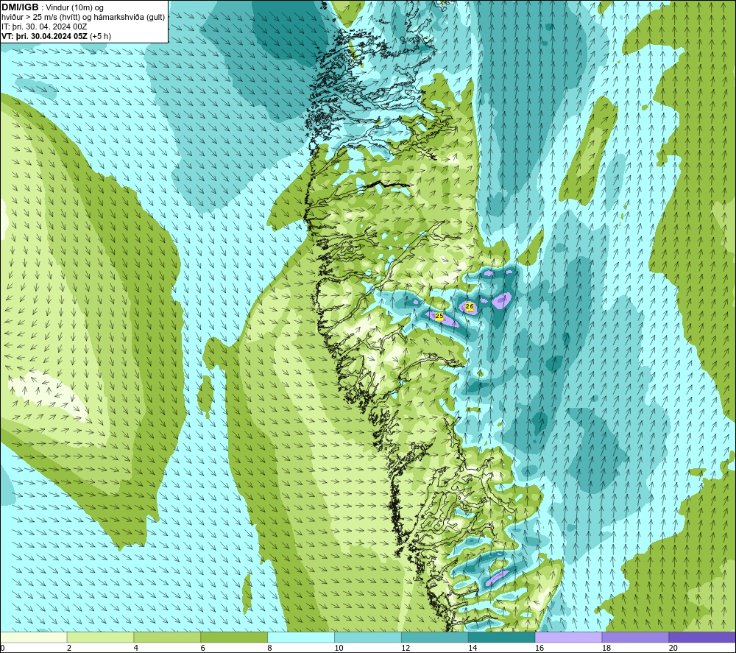Click the yellow gust label 26
Image resolution: width=736 pixels, height=653 pixels.
click(x=470, y=306)
